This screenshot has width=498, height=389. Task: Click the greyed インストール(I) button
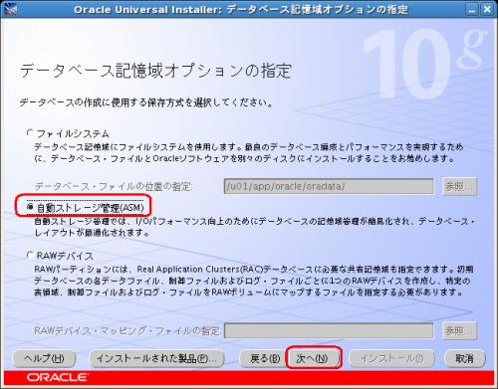pos(391,358)
